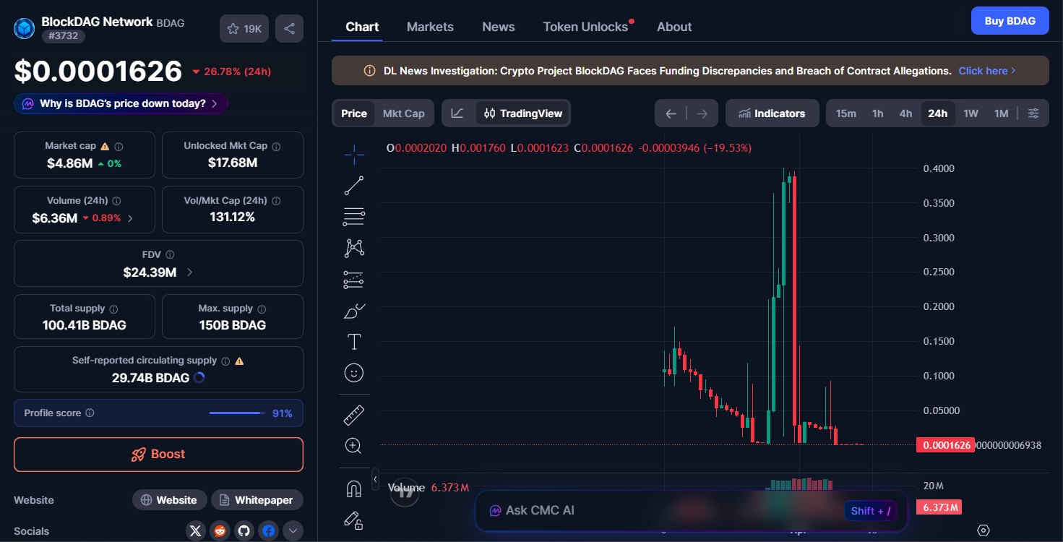Open the DL News investigation via Click here

(x=985, y=70)
